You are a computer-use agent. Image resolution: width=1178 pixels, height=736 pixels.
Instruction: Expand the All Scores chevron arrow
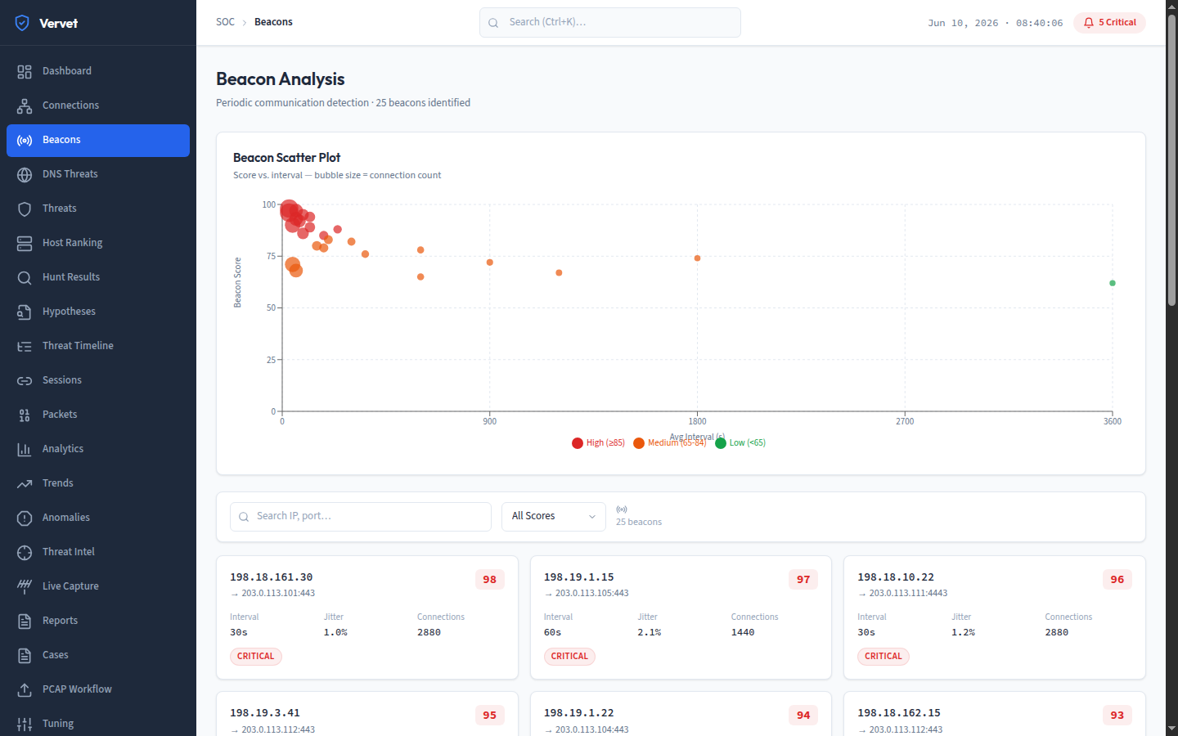point(592,517)
